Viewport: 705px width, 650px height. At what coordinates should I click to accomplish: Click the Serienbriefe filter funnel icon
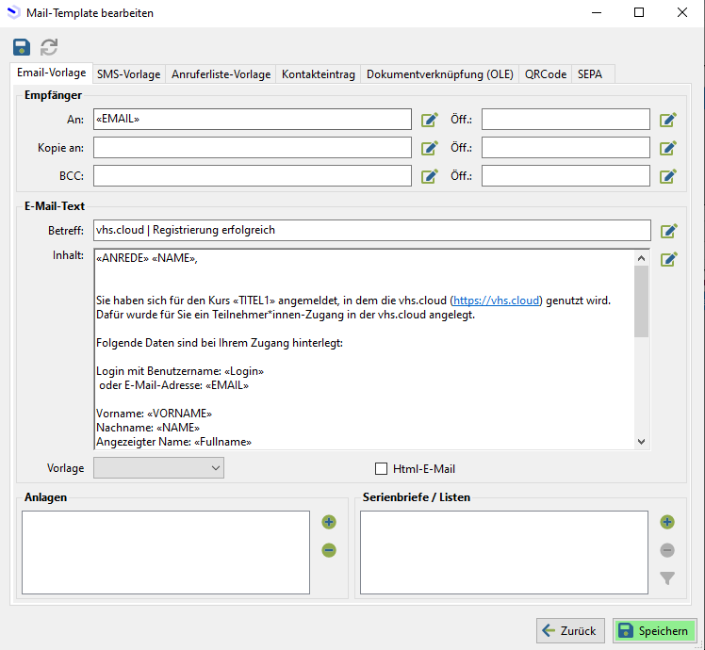667,578
